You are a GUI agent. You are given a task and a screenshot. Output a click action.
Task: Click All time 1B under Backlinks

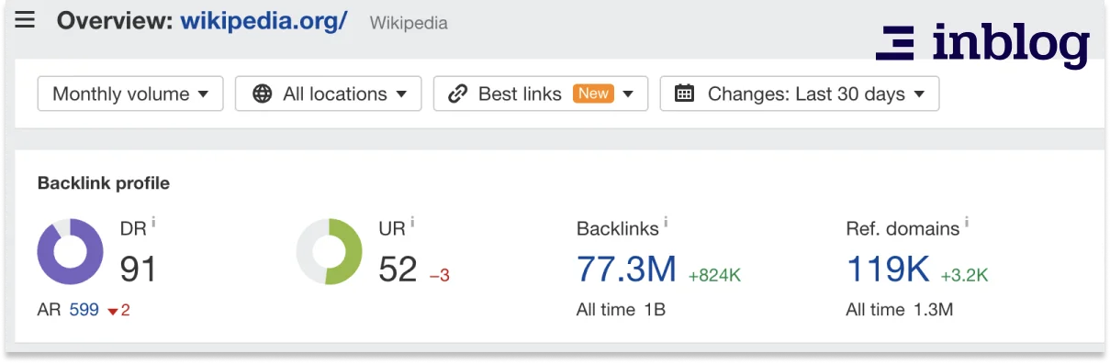(x=621, y=310)
